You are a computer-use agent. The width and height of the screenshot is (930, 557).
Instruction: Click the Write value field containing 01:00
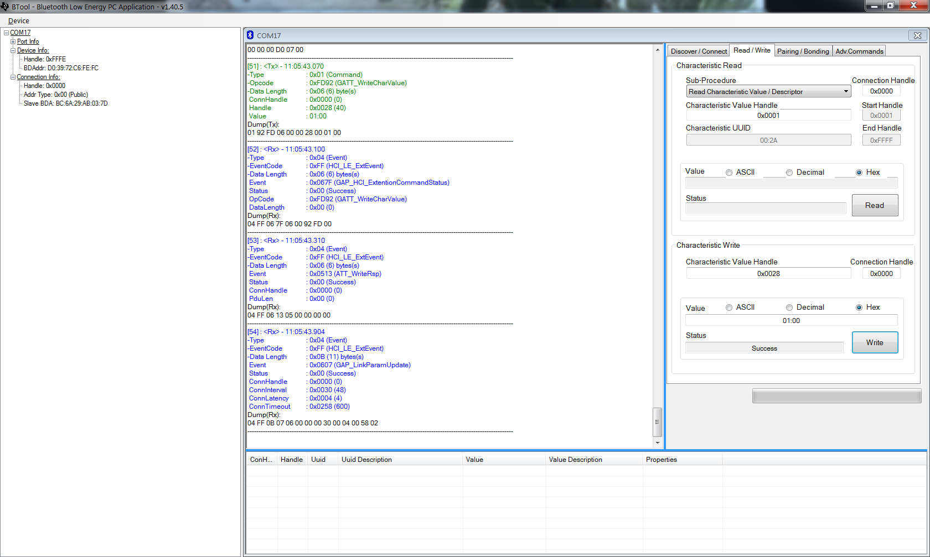click(x=791, y=320)
